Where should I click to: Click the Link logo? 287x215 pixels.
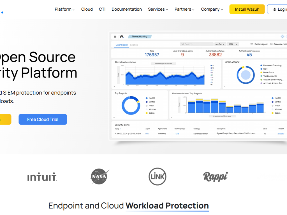pyautogui.click(x=158, y=177)
